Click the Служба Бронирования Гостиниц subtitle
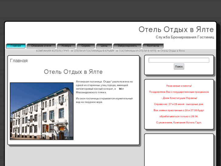 185,37
